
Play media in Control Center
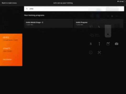click(x=112, y=16)
